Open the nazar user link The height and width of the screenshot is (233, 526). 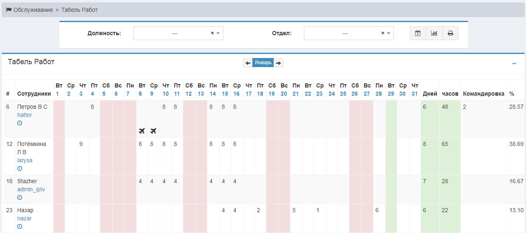coord(24,218)
